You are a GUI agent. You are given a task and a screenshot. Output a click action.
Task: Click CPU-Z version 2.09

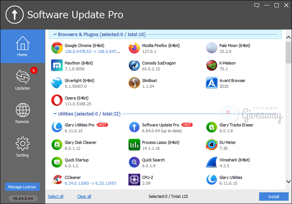tap(146, 183)
